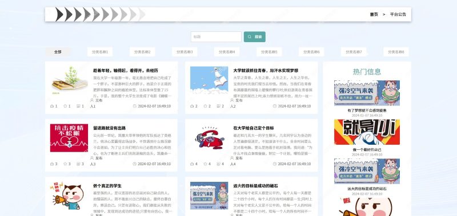Click the book-and-plant thumbnail of 趁着年轻 article

click(69, 80)
